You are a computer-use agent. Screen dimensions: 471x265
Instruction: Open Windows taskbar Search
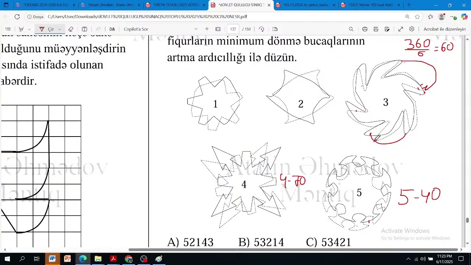tap(22, 259)
